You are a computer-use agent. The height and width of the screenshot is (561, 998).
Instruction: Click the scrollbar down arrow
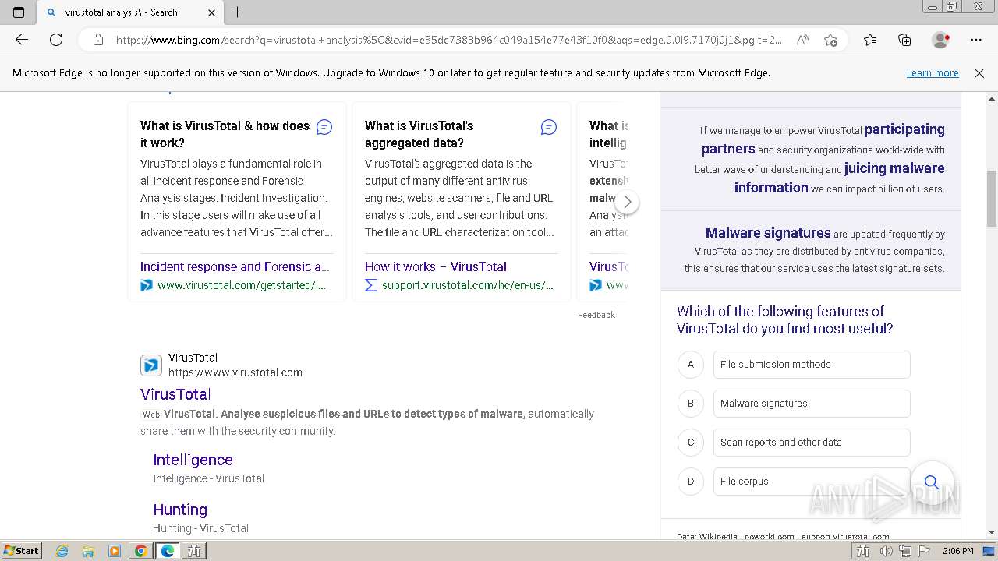[x=992, y=532]
